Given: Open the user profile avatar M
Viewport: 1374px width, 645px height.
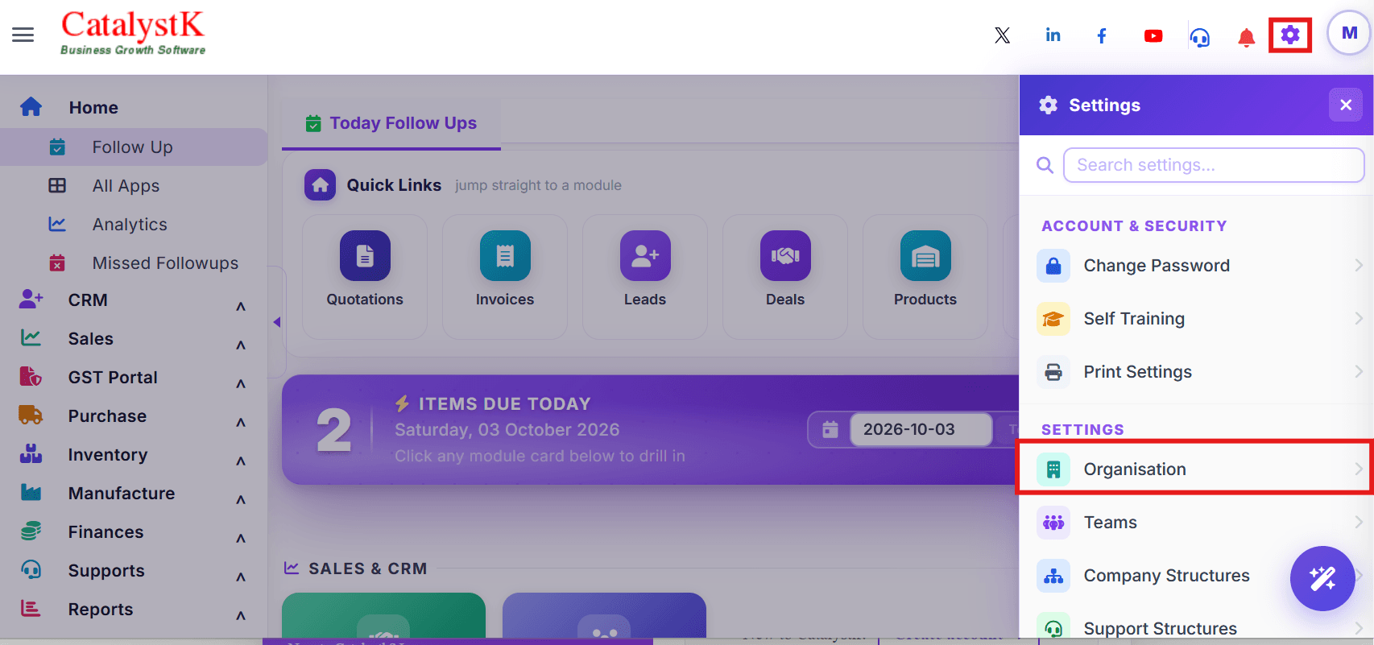Looking at the screenshot, I should tap(1349, 33).
